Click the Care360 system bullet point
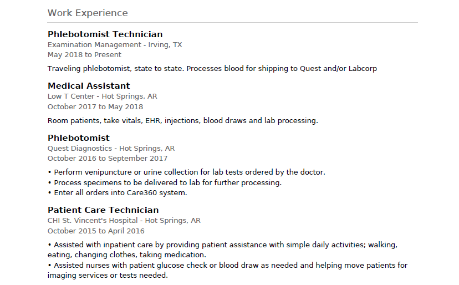This screenshot has height=285, width=459. click(117, 193)
